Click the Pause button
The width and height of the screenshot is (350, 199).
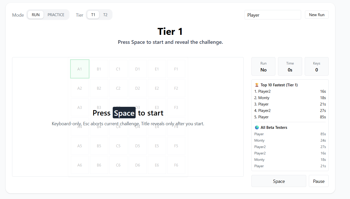[319, 181]
